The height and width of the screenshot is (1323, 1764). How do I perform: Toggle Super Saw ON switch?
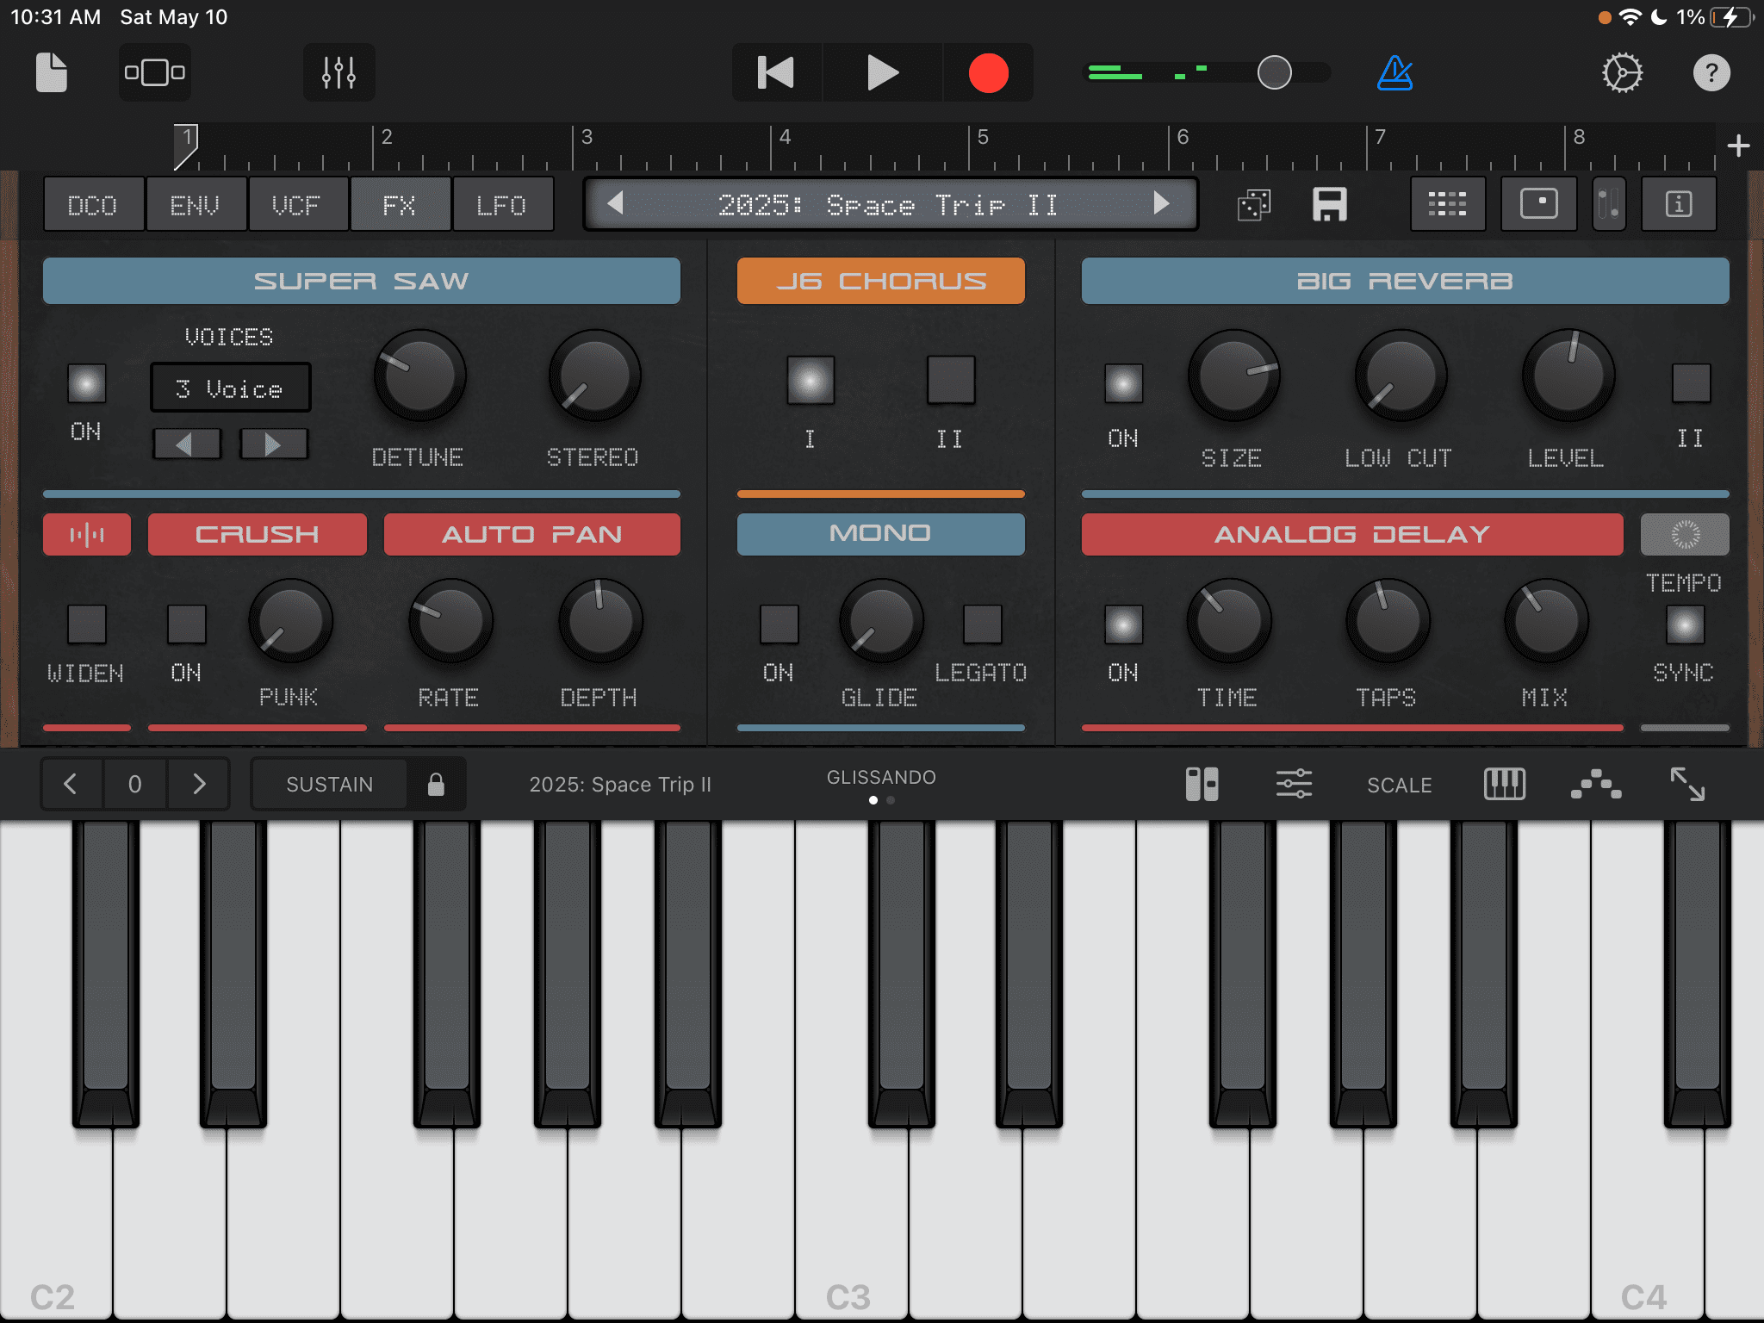click(87, 383)
